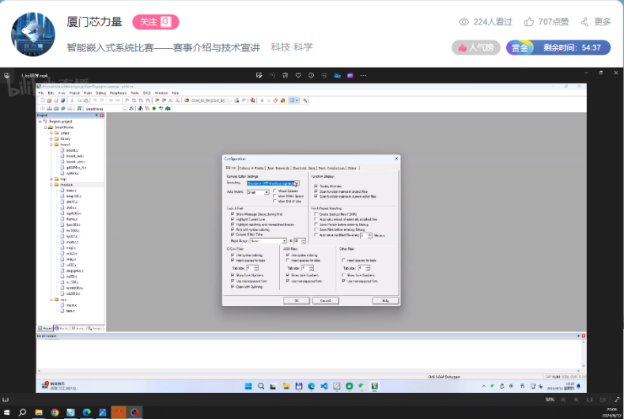Open the Peripherals menu in Keil
Viewport: 624px width, 419px height.
[x=118, y=93]
